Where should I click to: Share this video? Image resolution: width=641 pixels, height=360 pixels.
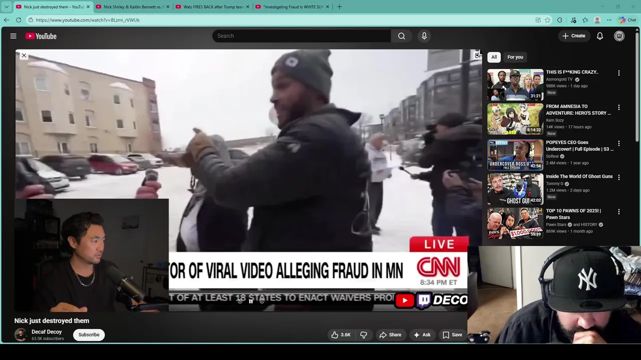pyautogui.click(x=390, y=335)
